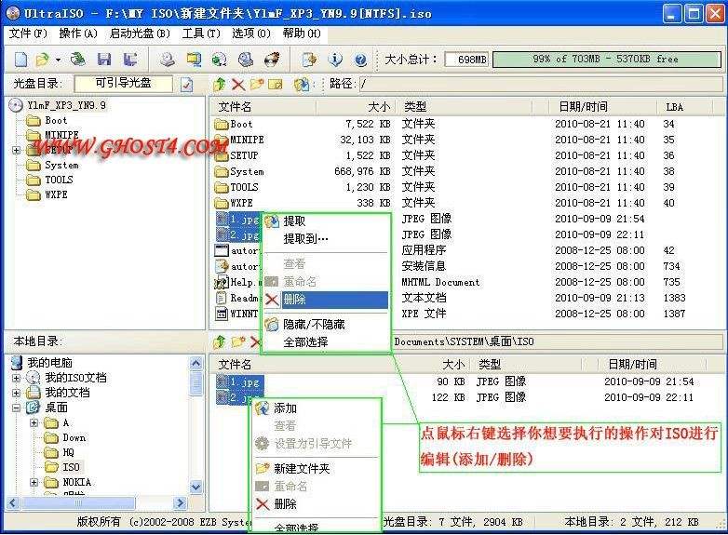Sort image files by LBA column header
This screenshot has height=535, width=728.
[x=684, y=107]
